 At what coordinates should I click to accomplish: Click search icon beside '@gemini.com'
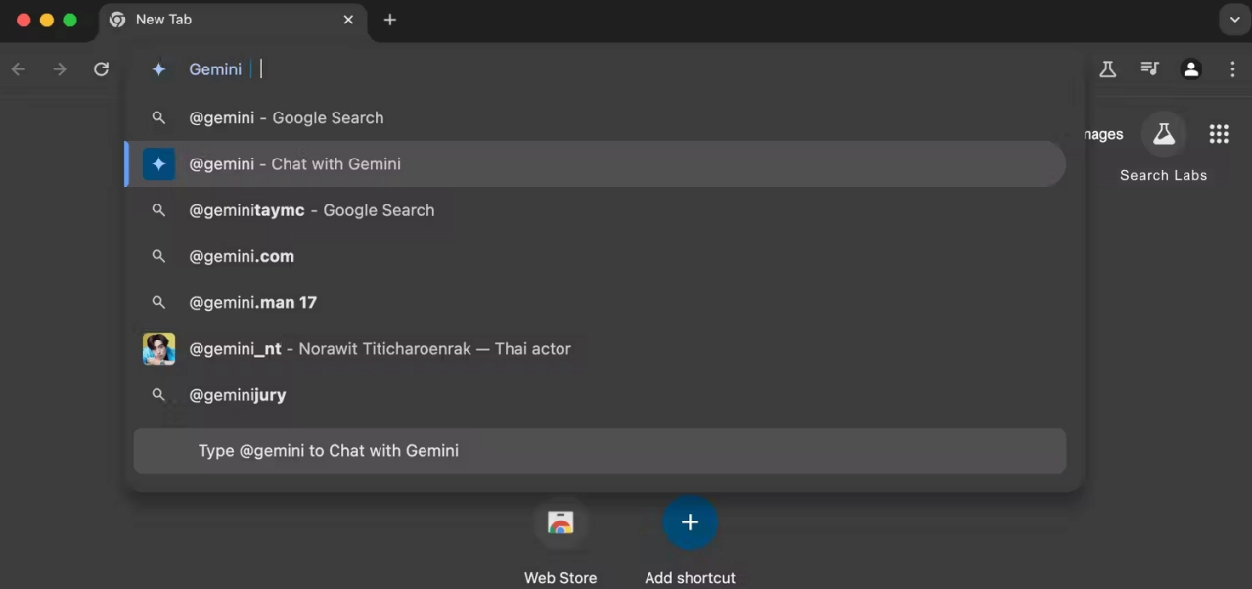click(x=158, y=256)
